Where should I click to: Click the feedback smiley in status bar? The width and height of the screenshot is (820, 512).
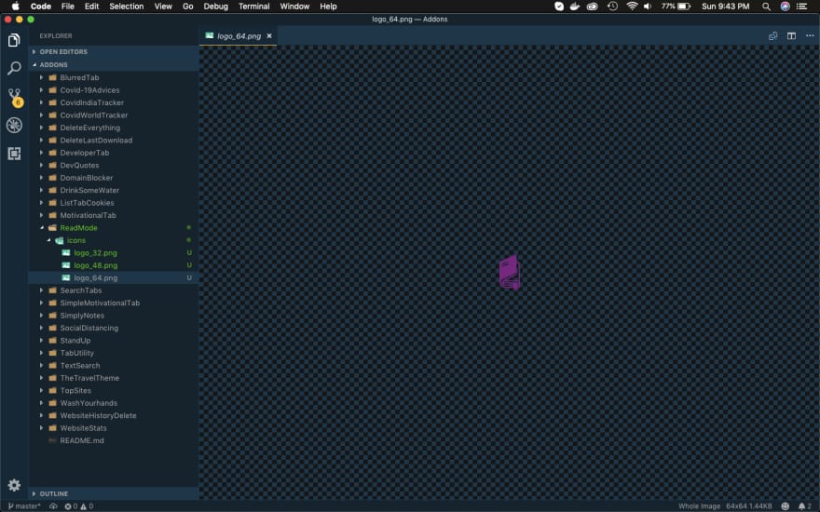point(785,506)
